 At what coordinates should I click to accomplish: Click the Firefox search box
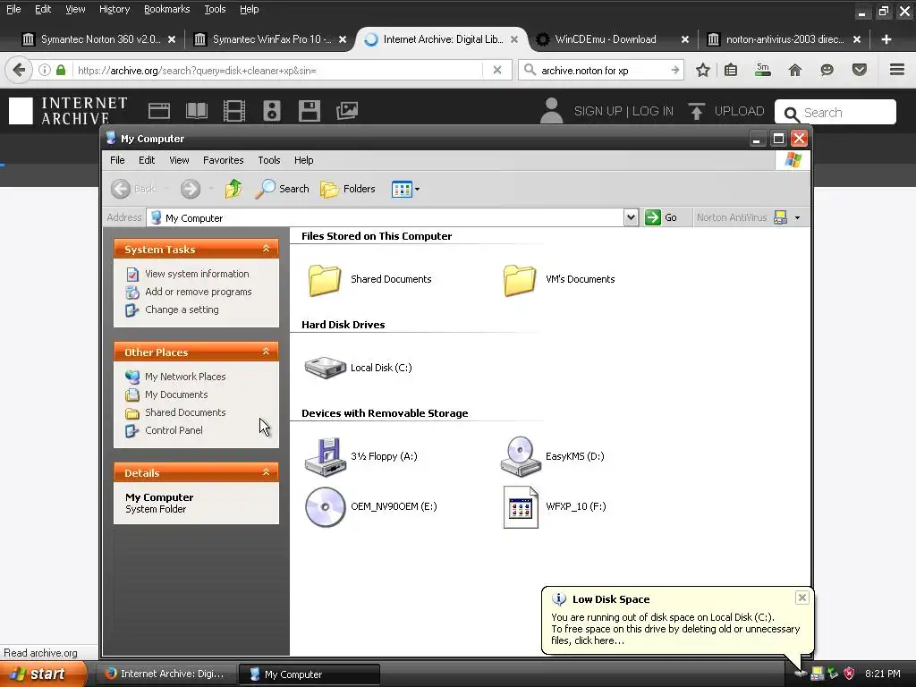click(x=602, y=71)
